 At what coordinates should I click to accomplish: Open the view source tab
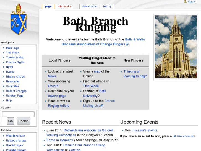89,6
